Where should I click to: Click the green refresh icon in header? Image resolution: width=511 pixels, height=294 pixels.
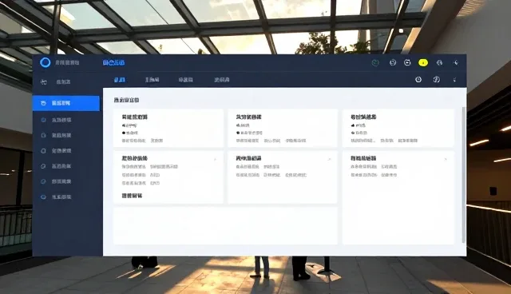pos(375,62)
